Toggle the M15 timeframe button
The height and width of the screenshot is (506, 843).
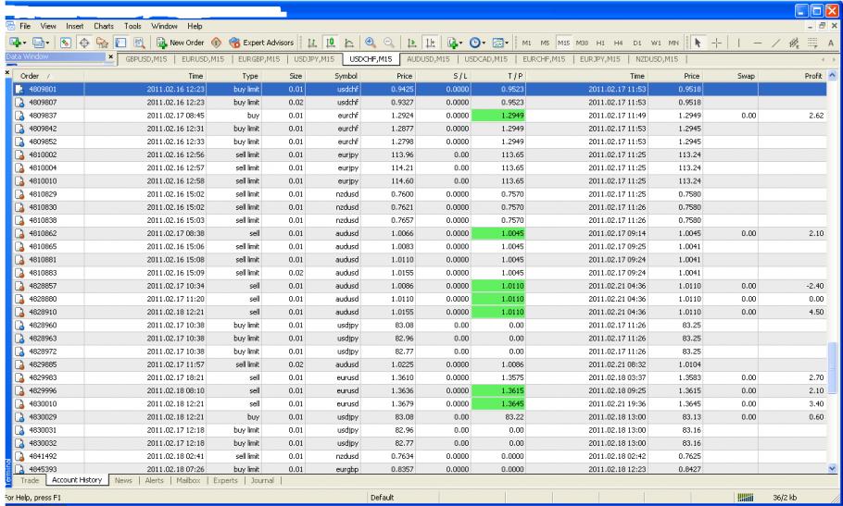pos(561,44)
